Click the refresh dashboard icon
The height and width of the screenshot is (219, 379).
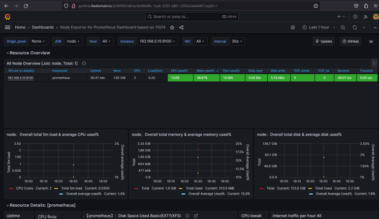[x=355, y=27]
